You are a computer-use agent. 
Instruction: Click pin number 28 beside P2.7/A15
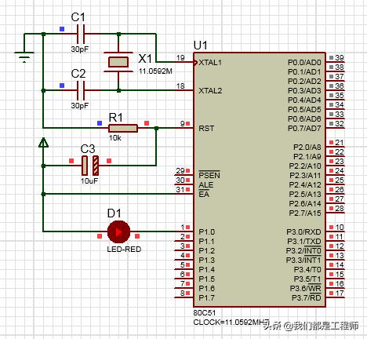tap(340, 209)
